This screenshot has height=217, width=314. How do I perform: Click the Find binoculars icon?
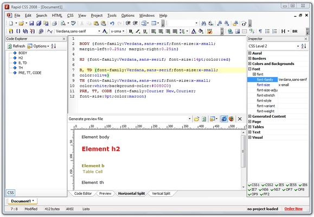click(204, 23)
